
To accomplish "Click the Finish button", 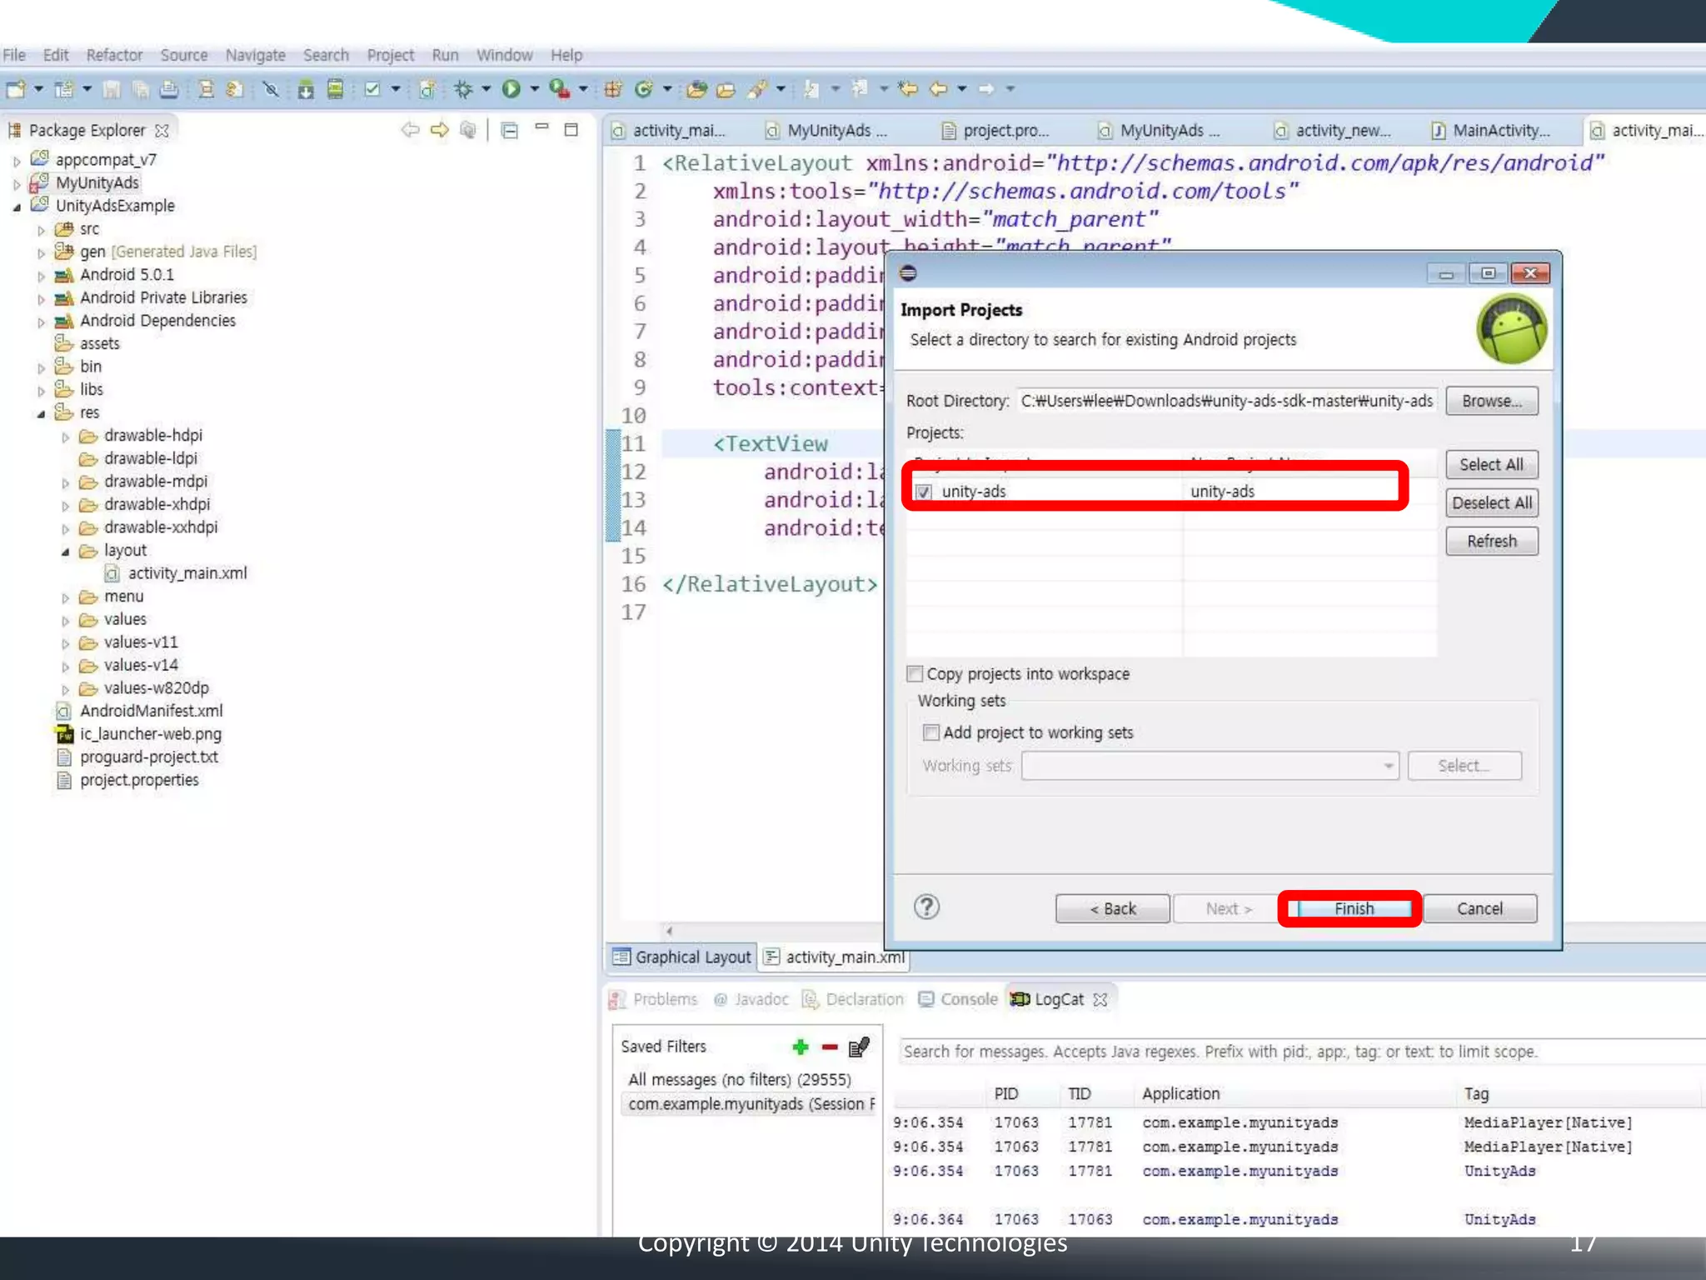I will (x=1353, y=908).
